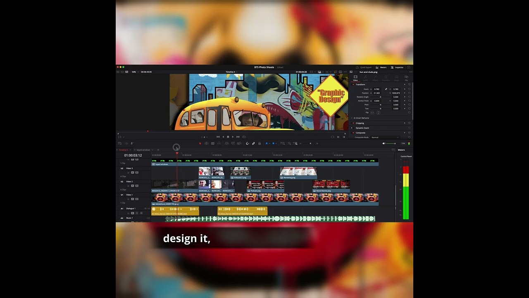
Task: Expand the Cropping section
Action: pyautogui.click(x=360, y=123)
